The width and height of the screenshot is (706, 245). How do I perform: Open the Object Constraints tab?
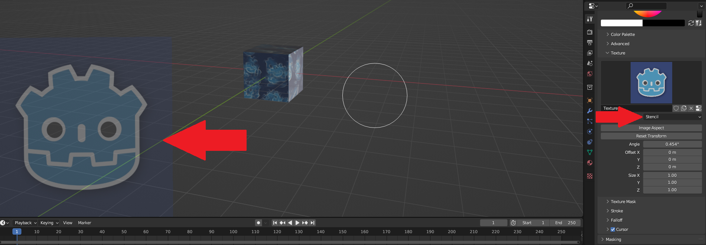click(x=590, y=142)
